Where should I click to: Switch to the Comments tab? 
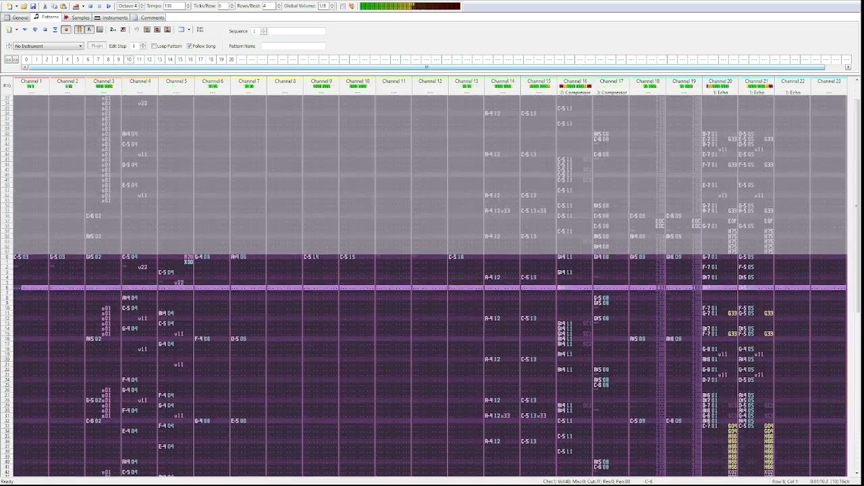[148, 18]
